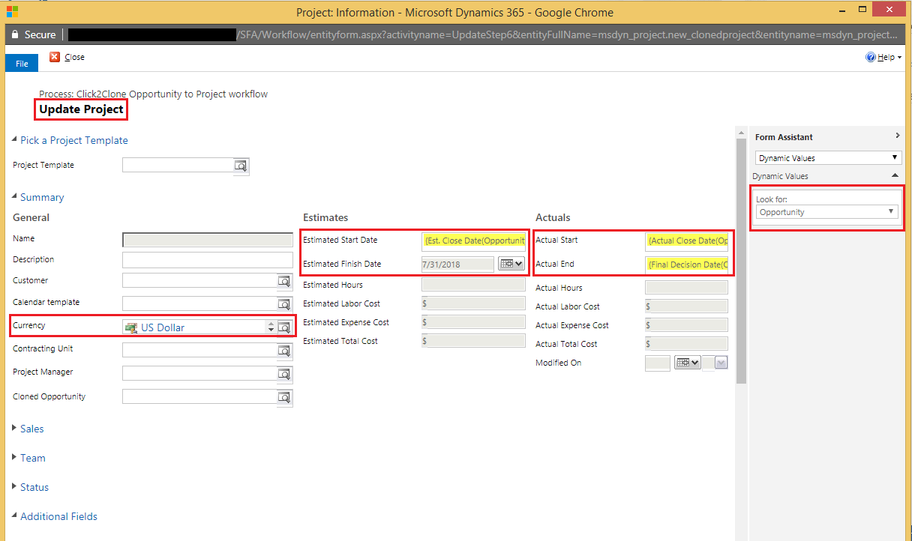Click the Estimated Finish Date 7/31/2018 field

point(457,264)
